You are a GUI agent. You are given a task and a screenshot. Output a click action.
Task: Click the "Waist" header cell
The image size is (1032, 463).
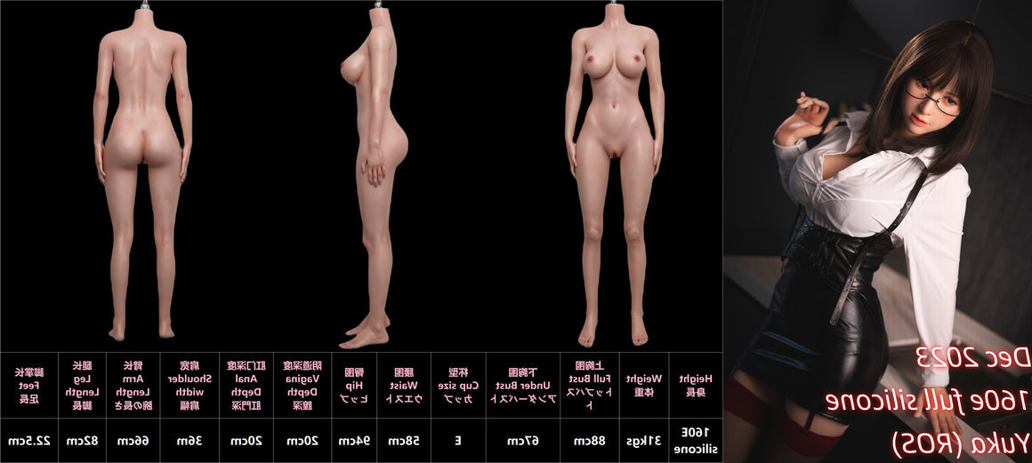click(x=405, y=386)
